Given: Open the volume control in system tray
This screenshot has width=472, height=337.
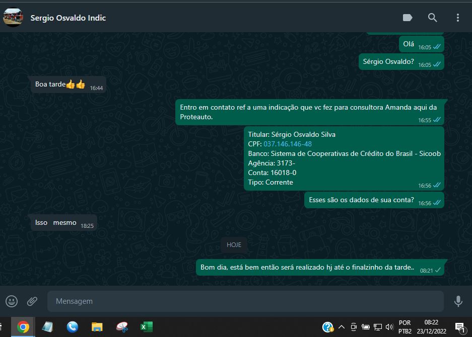Looking at the screenshot, I should 389,327.
